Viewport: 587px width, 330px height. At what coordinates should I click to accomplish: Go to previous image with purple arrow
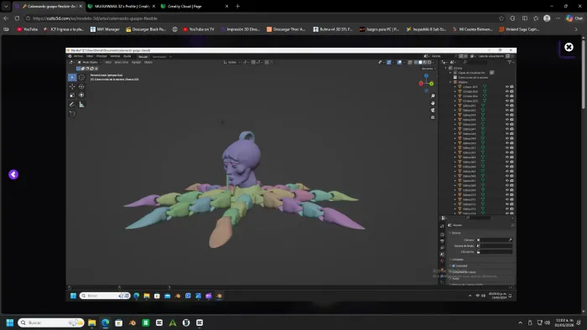coord(13,174)
